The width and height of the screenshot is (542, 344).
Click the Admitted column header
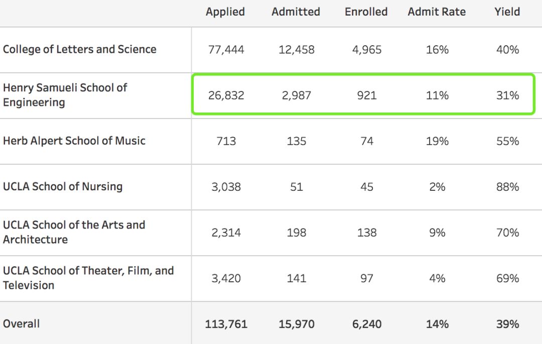[x=296, y=12]
